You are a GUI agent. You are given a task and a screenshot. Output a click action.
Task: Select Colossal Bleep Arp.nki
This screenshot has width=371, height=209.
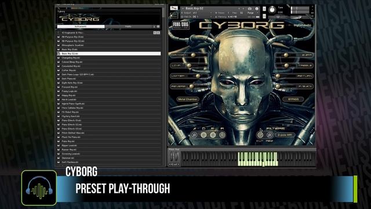tap(108, 62)
